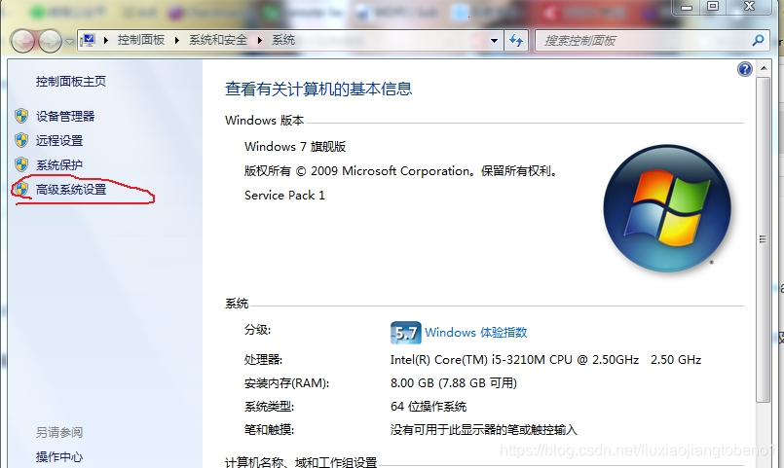The image size is (784, 468).
Task: Select the 'Windows 7 旗舰版' text
Action: point(295,147)
